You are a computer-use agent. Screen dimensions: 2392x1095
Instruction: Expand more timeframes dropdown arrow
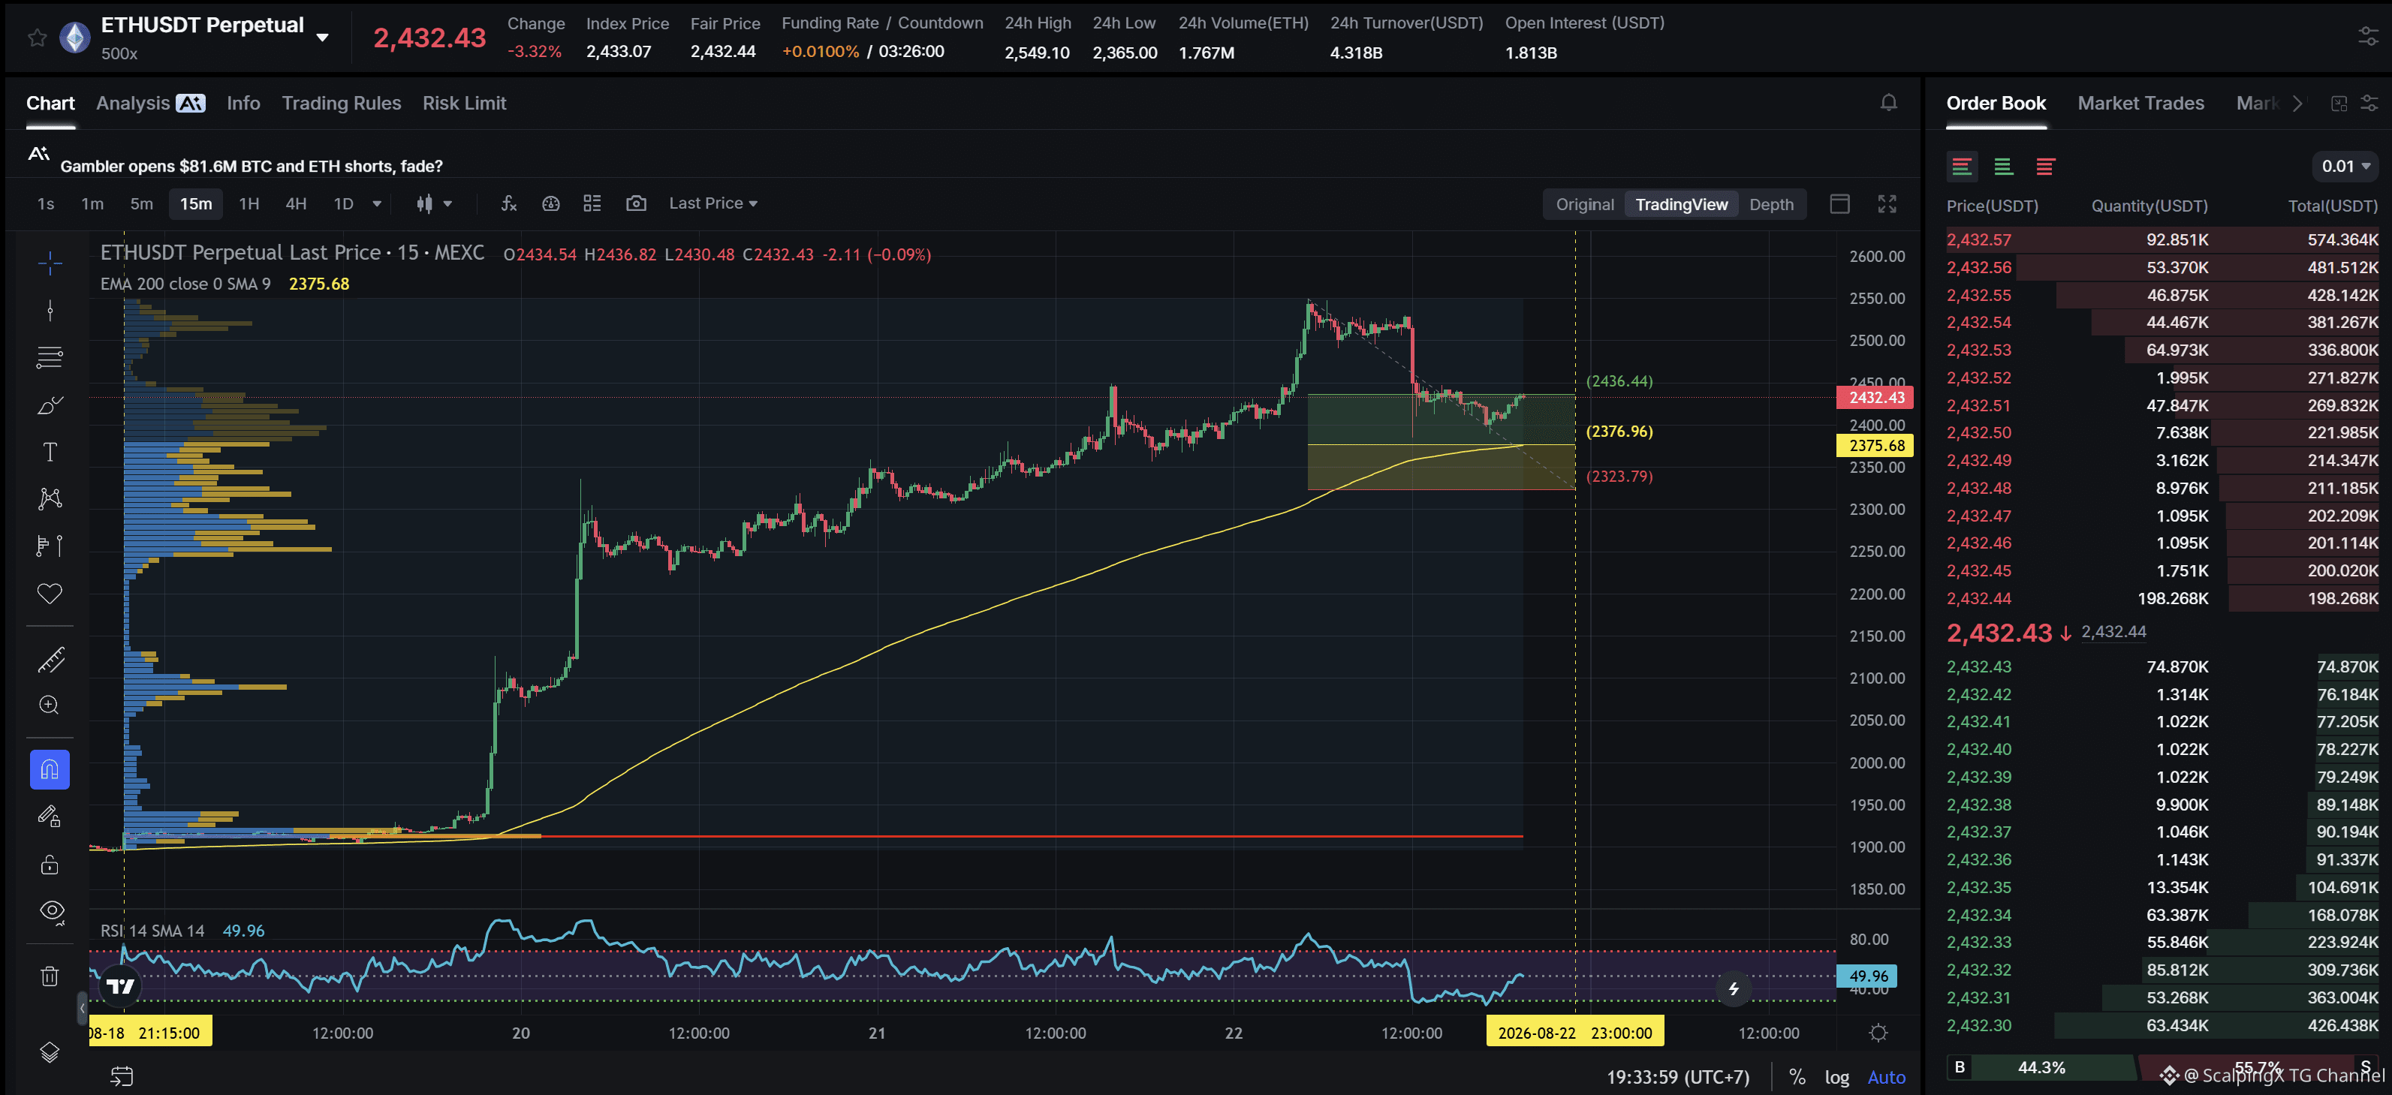click(376, 204)
